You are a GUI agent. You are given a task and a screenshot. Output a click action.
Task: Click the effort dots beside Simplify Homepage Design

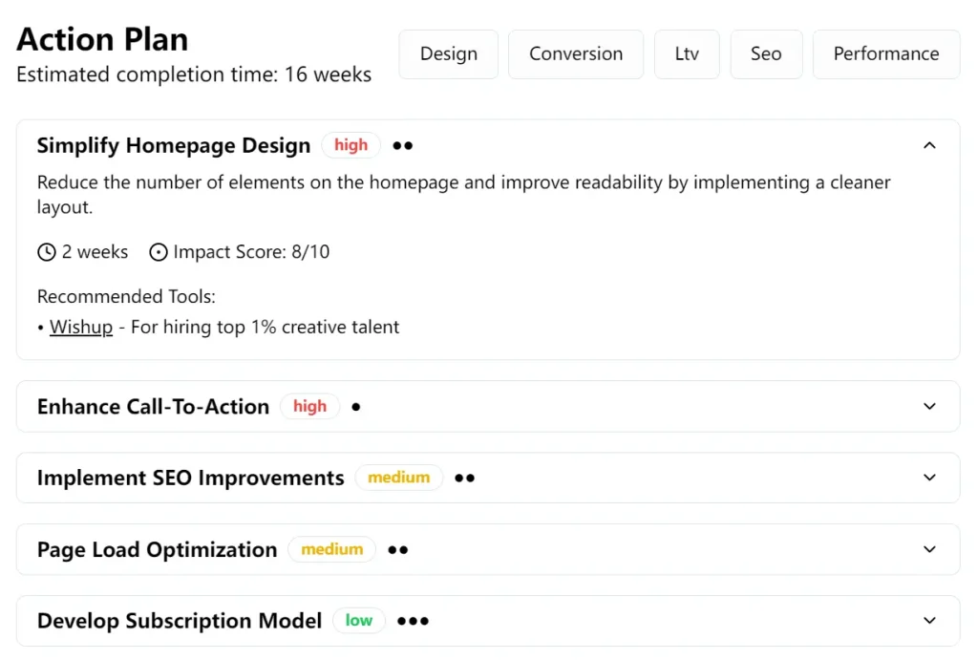(x=401, y=145)
